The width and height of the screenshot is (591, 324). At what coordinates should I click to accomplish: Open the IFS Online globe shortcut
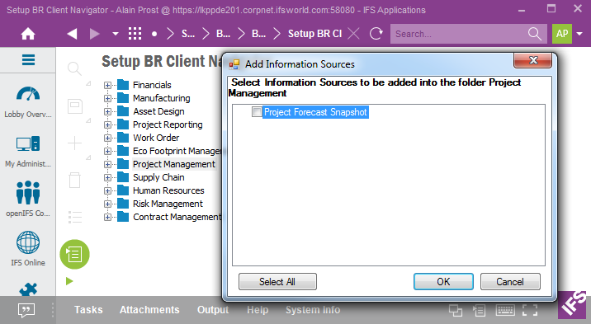pyautogui.click(x=28, y=248)
